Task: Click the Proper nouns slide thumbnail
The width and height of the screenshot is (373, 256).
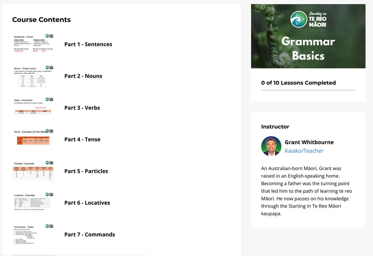Action: point(33,76)
